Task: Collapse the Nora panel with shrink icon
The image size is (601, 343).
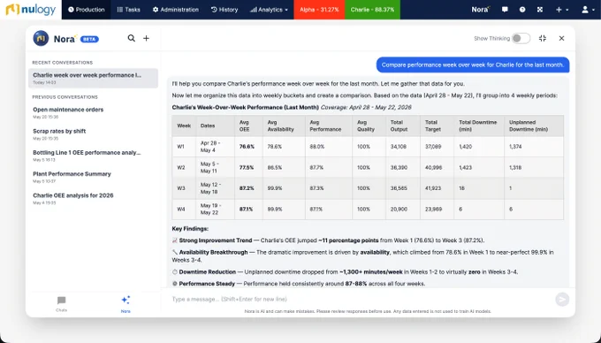Action: pos(543,38)
